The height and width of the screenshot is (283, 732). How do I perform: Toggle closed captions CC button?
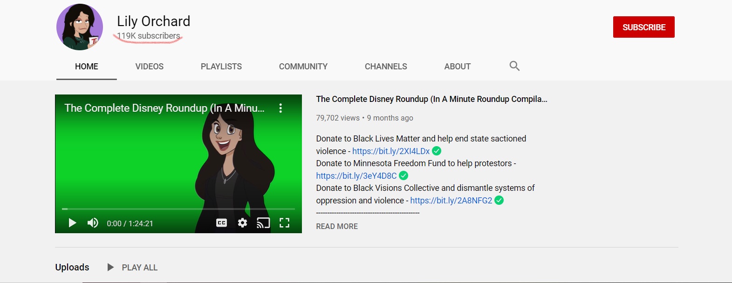click(x=222, y=223)
